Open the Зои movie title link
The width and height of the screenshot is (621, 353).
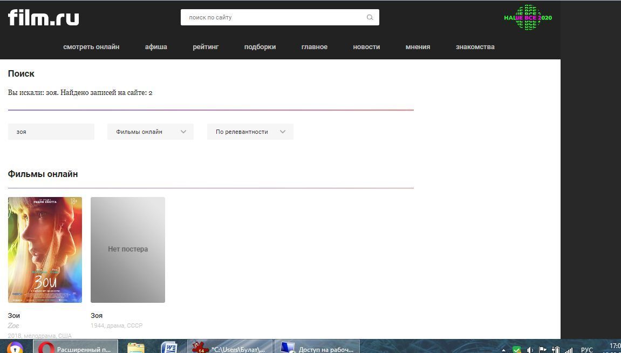coord(14,315)
